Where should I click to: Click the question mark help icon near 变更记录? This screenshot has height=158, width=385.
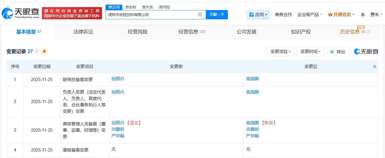pyautogui.click(x=36, y=51)
